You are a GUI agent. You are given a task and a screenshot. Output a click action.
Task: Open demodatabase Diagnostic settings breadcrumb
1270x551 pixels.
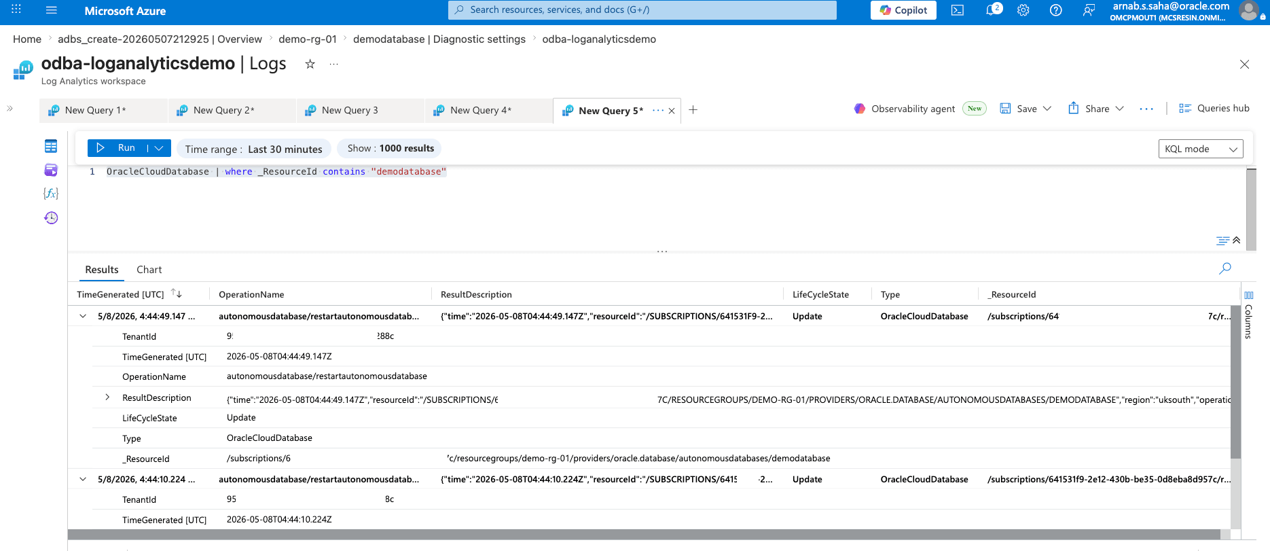tap(439, 39)
